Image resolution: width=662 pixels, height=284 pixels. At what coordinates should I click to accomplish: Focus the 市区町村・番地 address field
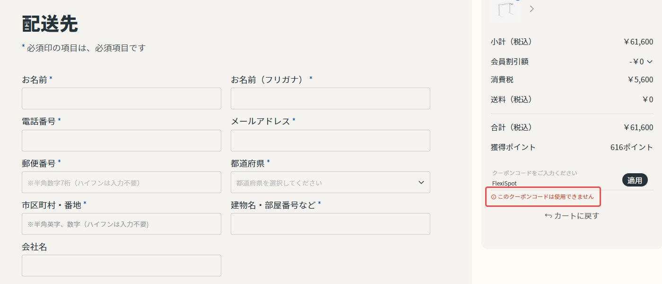pyautogui.click(x=122, y=224)
